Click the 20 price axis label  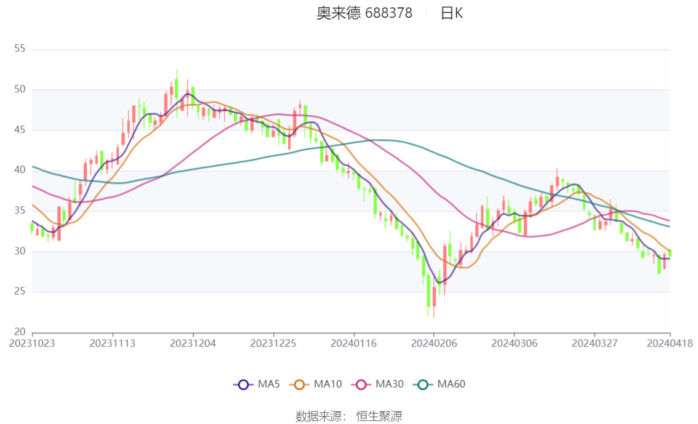tap(19, 332)
